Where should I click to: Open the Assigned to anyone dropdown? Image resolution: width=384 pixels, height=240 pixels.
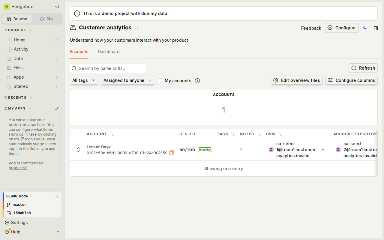128,80
